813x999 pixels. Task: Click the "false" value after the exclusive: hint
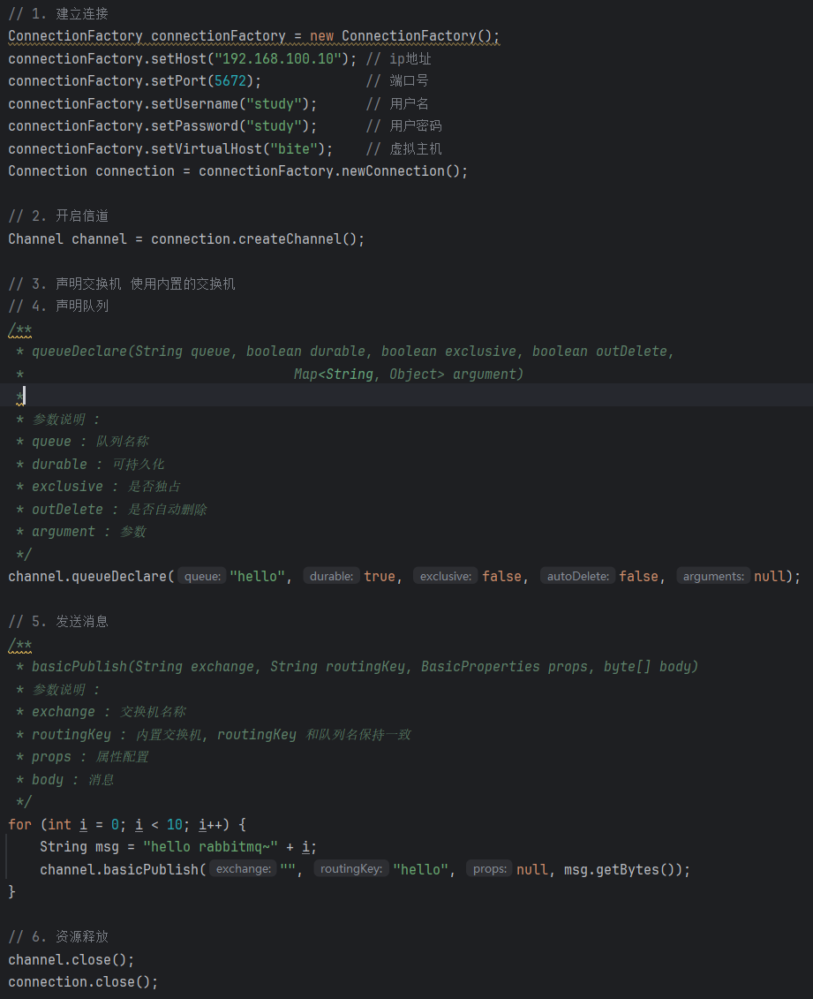pyautogui.click(x=501, y=577)
